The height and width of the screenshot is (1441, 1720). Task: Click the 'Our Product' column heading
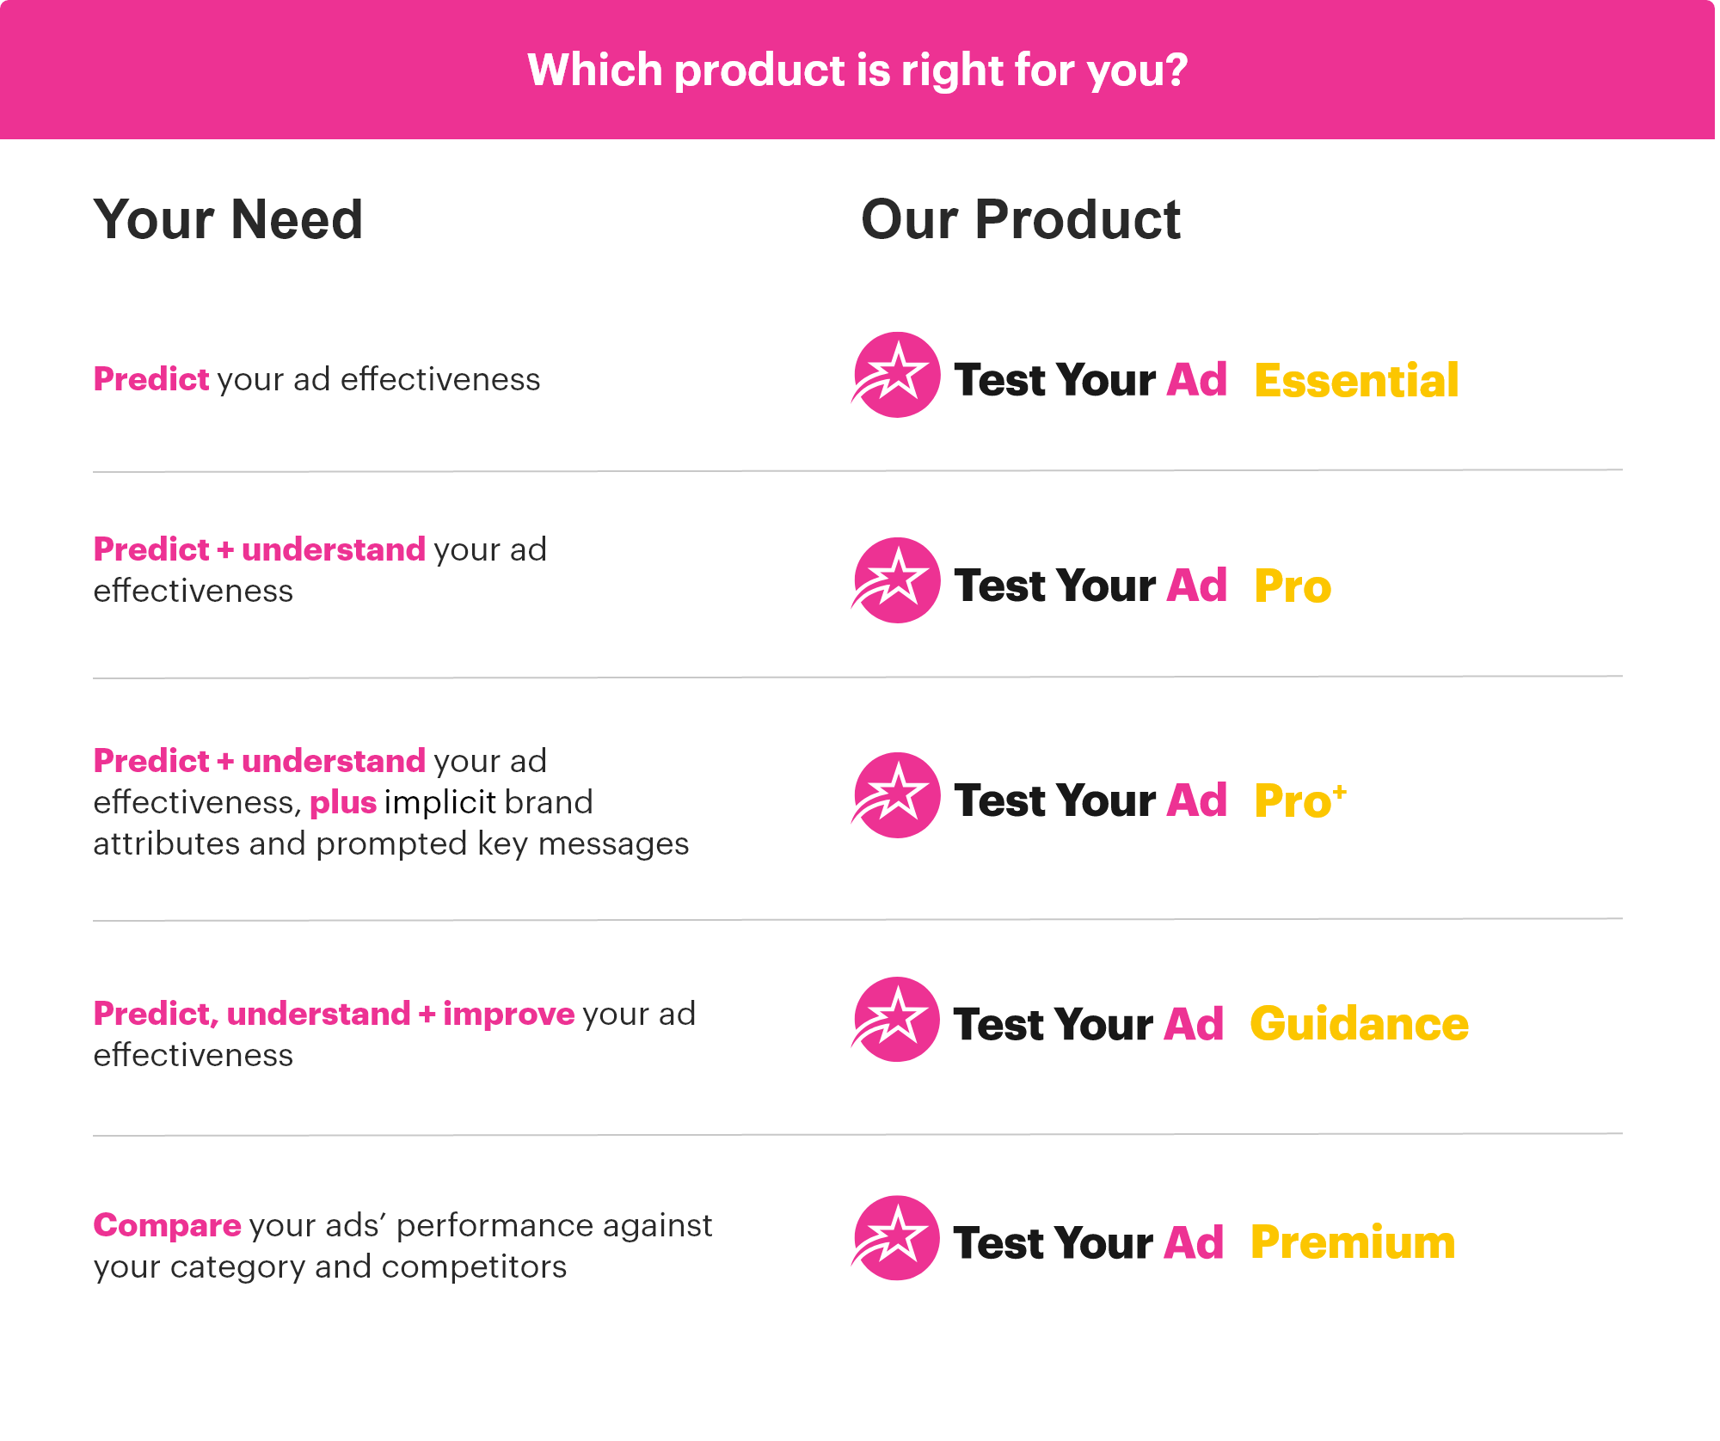(1020, 219)
